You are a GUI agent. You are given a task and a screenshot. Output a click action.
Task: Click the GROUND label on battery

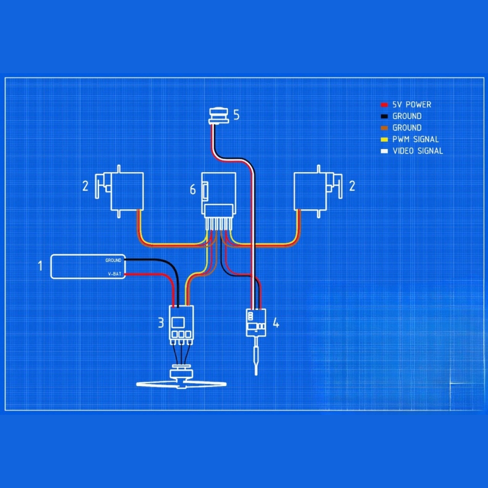[x=113, y=260]
